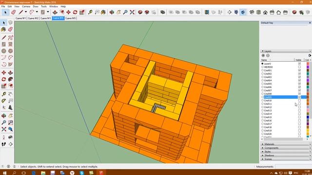Uncheck visibility of Слой05 layer

click(x=299, y=84)
